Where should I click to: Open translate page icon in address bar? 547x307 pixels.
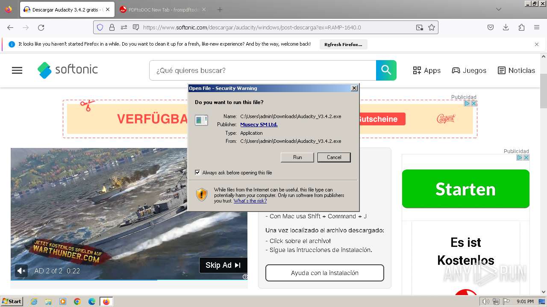tap(420, 27)
